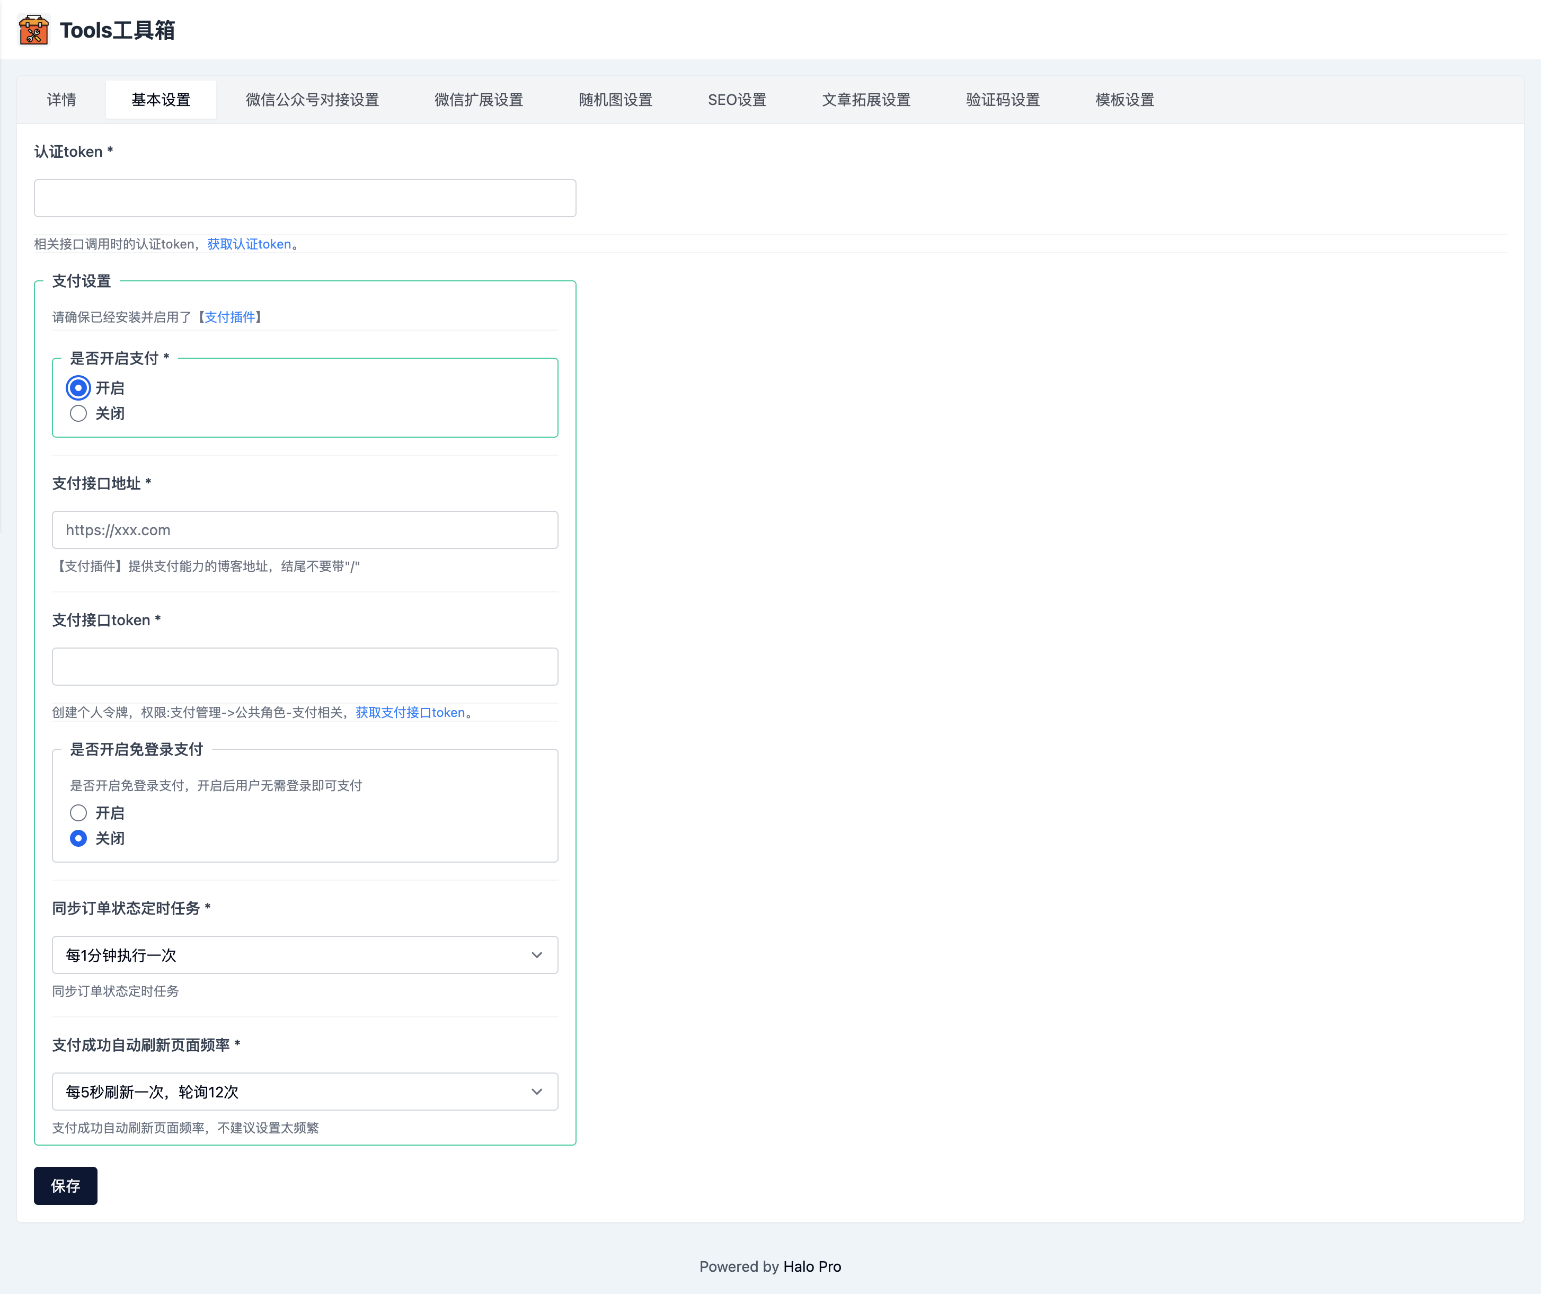1541x1294 pixels.
Task: Switch to the 详情 tab
Action: [61, 100]
